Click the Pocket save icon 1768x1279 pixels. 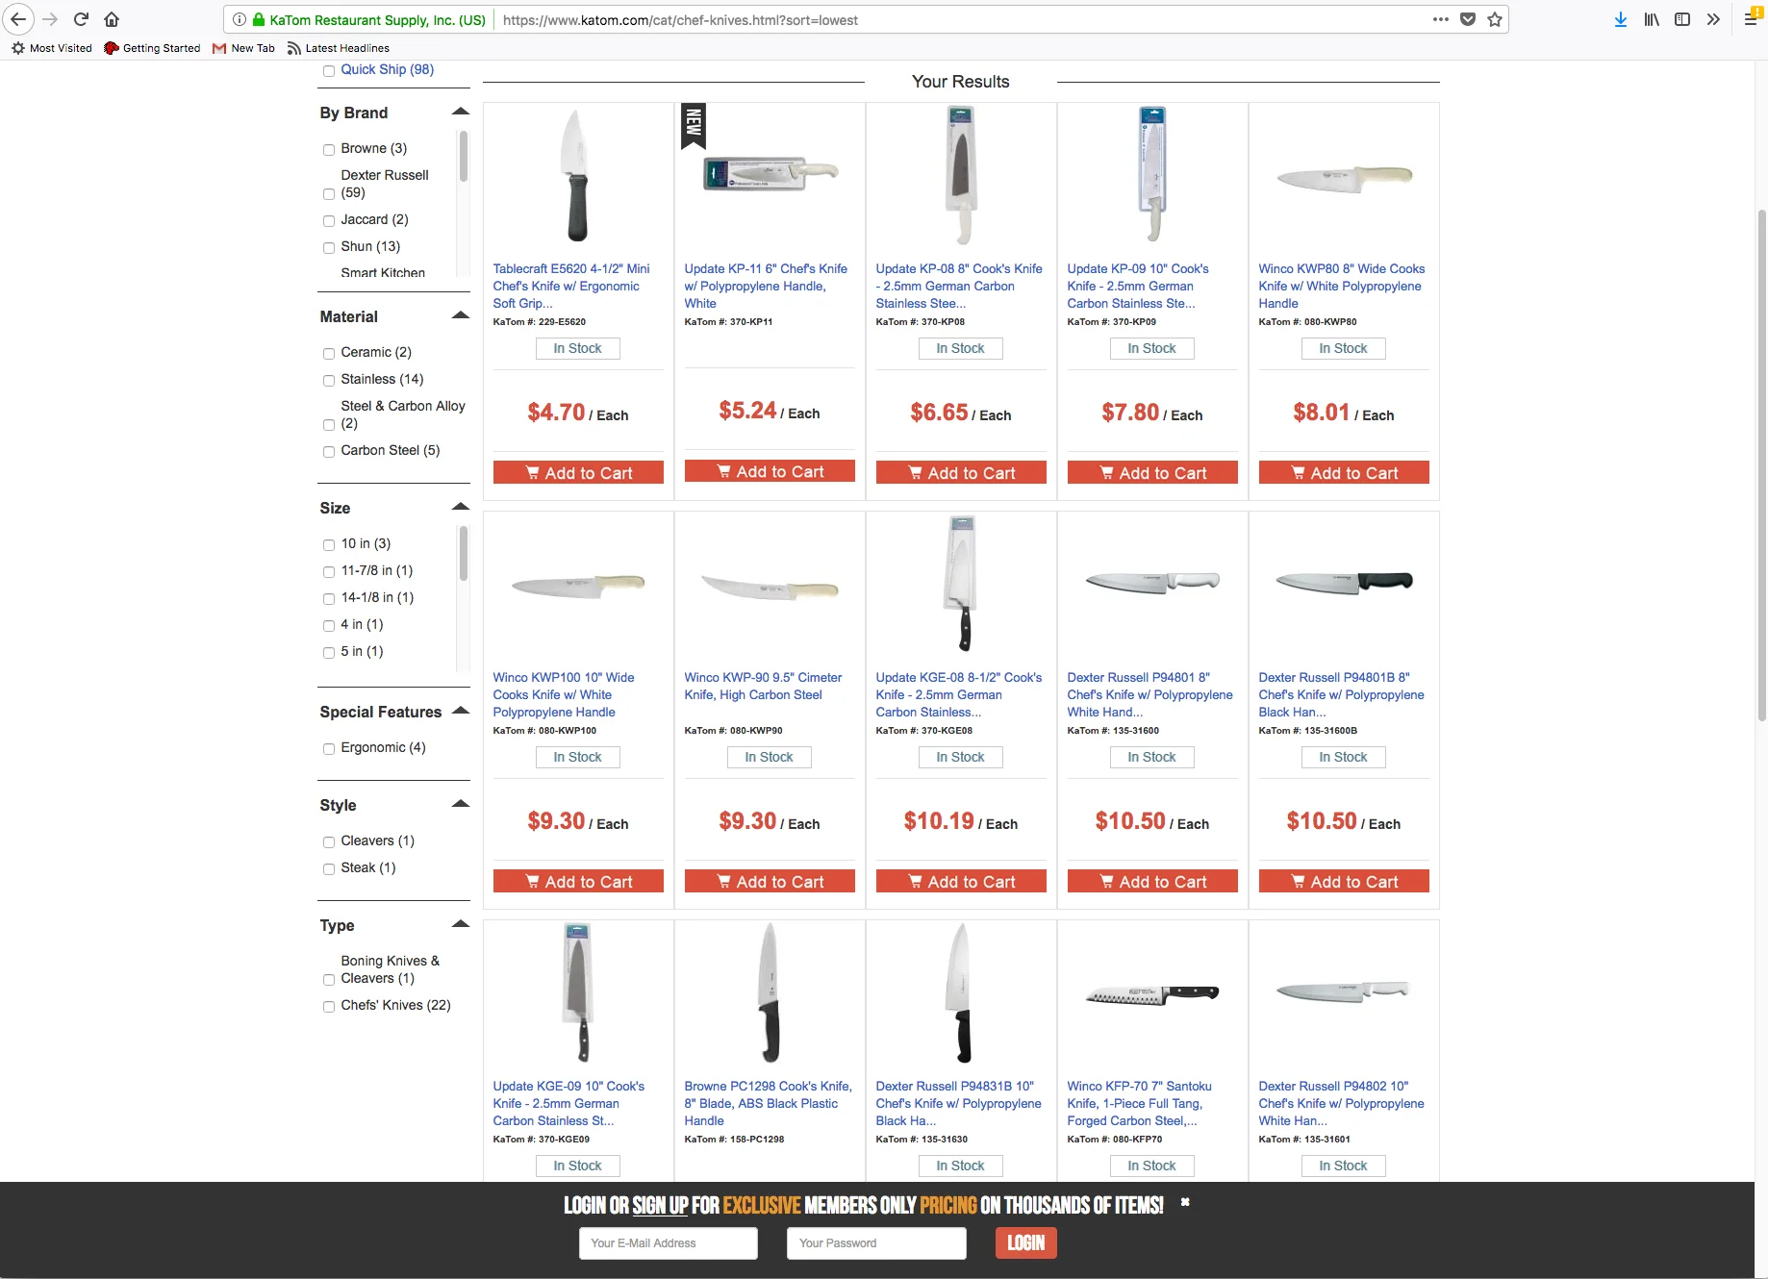click(x=1468, y=19)
